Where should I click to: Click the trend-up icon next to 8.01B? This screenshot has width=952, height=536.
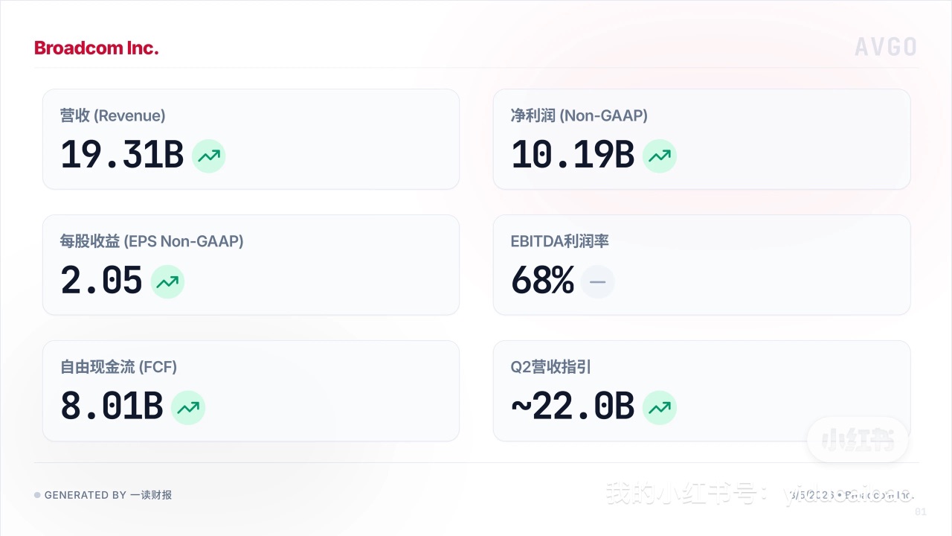[188, 407]
